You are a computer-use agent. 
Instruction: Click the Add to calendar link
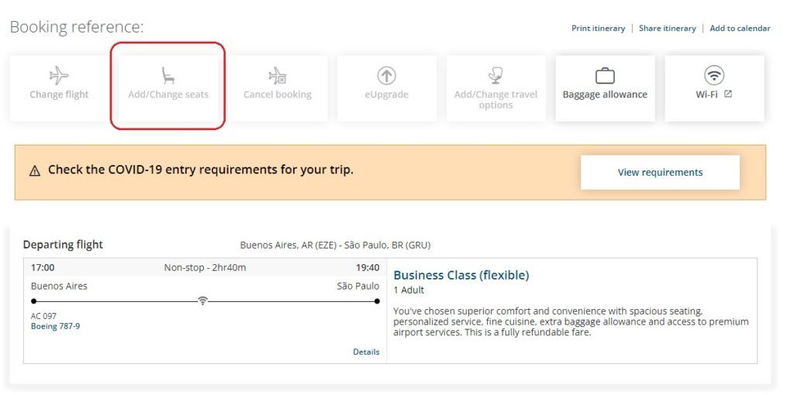pyautogui.click(x=739, y=29)
